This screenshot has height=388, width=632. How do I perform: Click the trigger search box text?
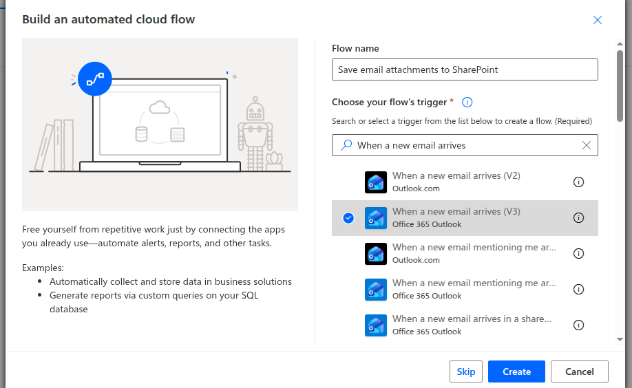411,145
